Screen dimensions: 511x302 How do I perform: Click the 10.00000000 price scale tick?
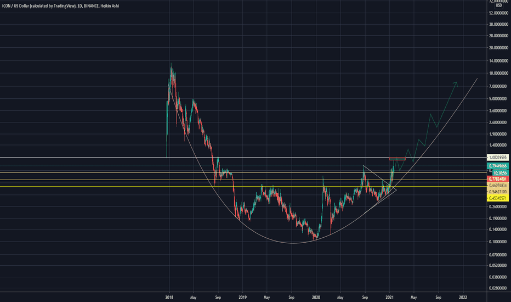498,73
